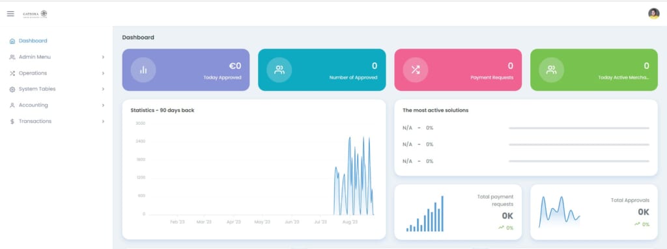Click the Today Approved purple card
The height and width of the screenshot is (249, 667).
coord(186,70)
